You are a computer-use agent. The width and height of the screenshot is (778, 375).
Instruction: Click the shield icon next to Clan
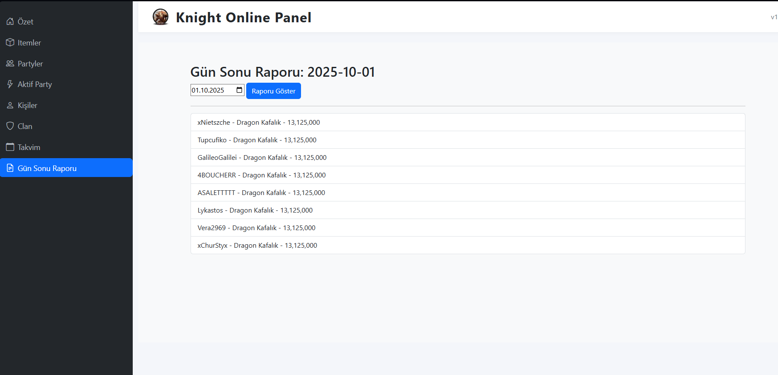pos(10,126)
